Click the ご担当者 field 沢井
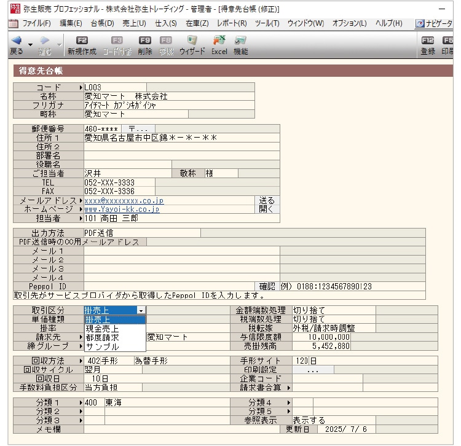461x446 pixels. pos(128,173)
